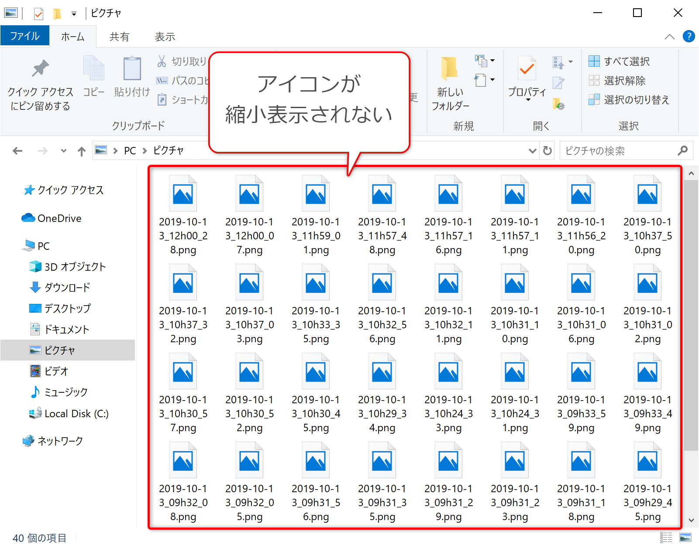
Task: Click 選択の切り替え to invert selection
Action: click(x=629, y=100)
